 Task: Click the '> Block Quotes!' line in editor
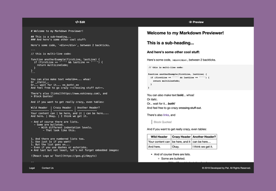click(x=42, y=96)
